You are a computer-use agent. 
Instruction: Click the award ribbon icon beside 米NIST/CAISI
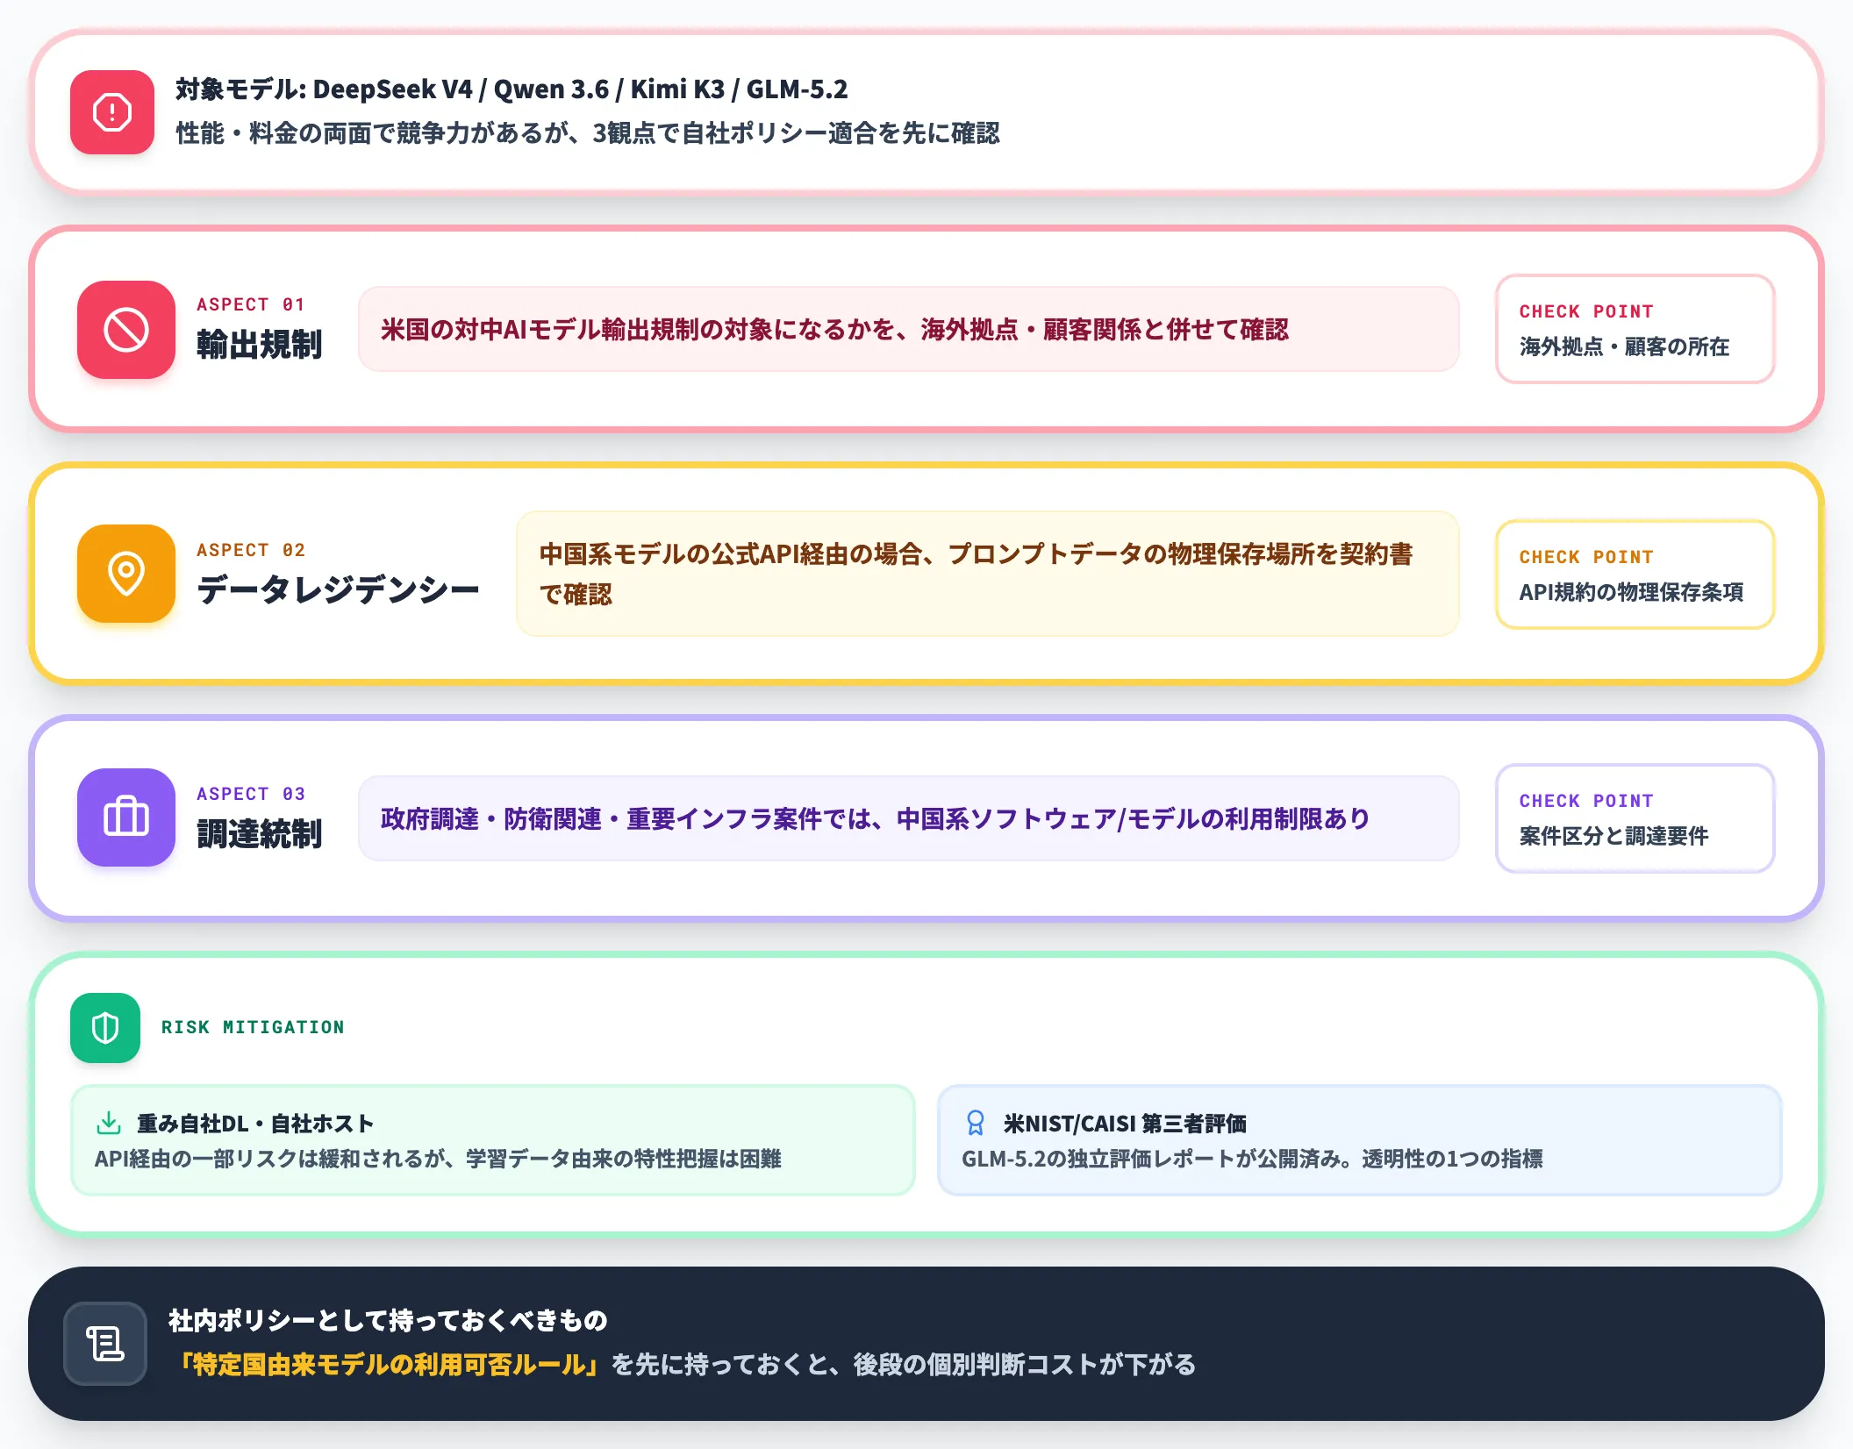tap(975, 1123)
